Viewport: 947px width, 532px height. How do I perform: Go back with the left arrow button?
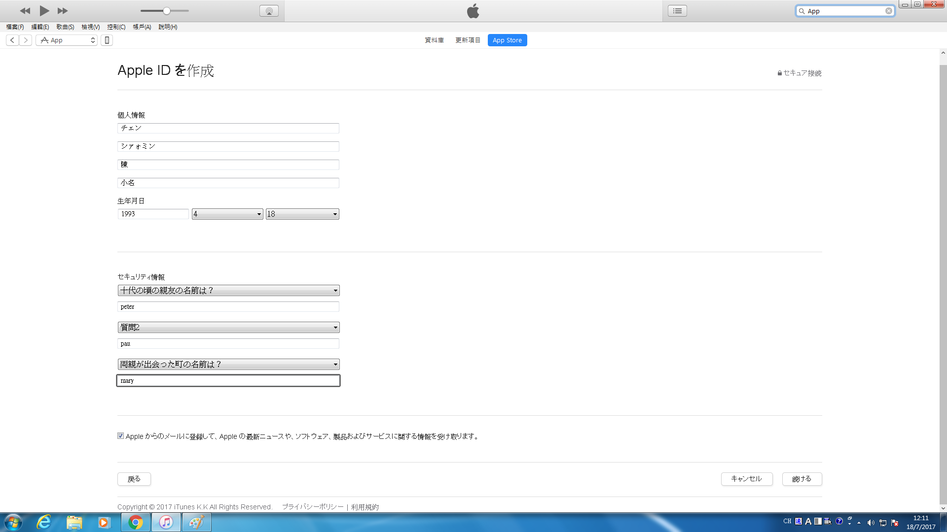(x=12, y=40)
